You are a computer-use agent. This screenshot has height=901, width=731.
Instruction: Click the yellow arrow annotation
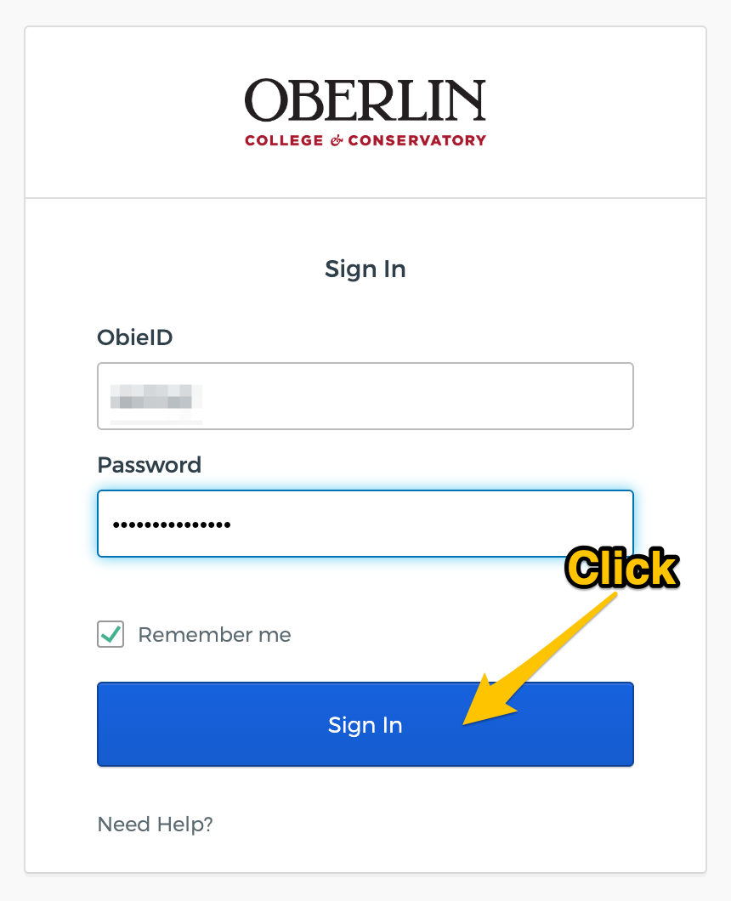537,660
